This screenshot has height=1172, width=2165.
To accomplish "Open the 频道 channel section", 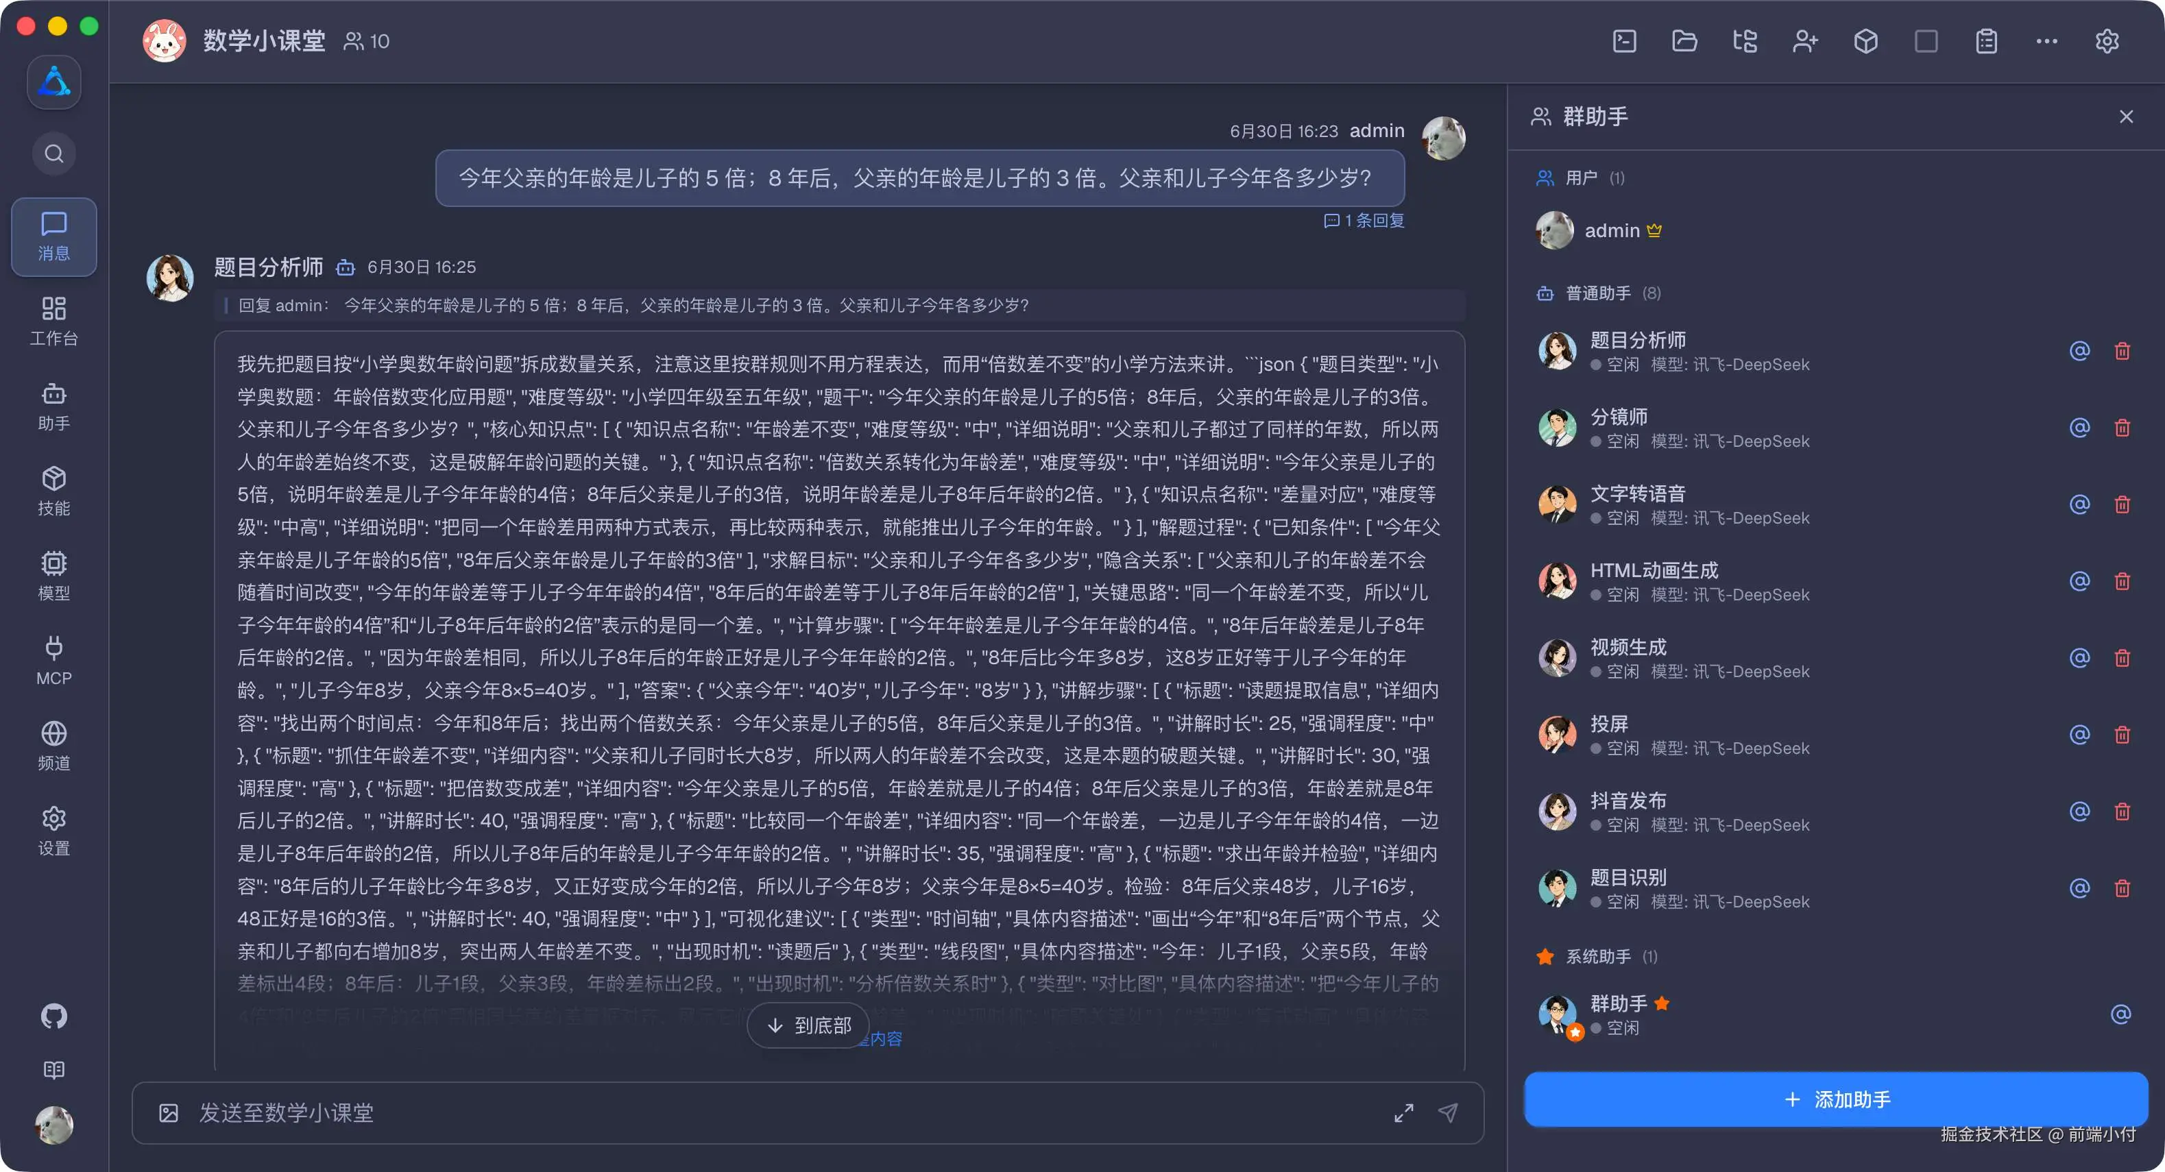I will 53,745.
